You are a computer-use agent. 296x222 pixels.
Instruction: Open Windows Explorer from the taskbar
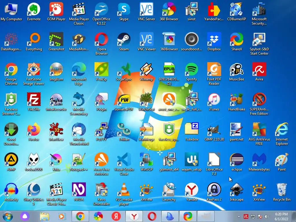click(x=44, y=216)
